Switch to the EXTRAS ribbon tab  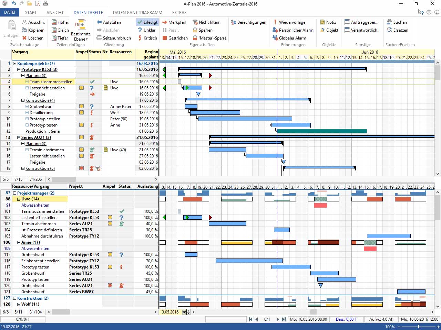pyautogui.click(x=179, y=12)
